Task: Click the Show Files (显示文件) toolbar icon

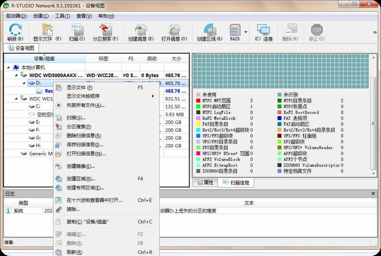Action: pyautogui.click(x=47, y=32)
